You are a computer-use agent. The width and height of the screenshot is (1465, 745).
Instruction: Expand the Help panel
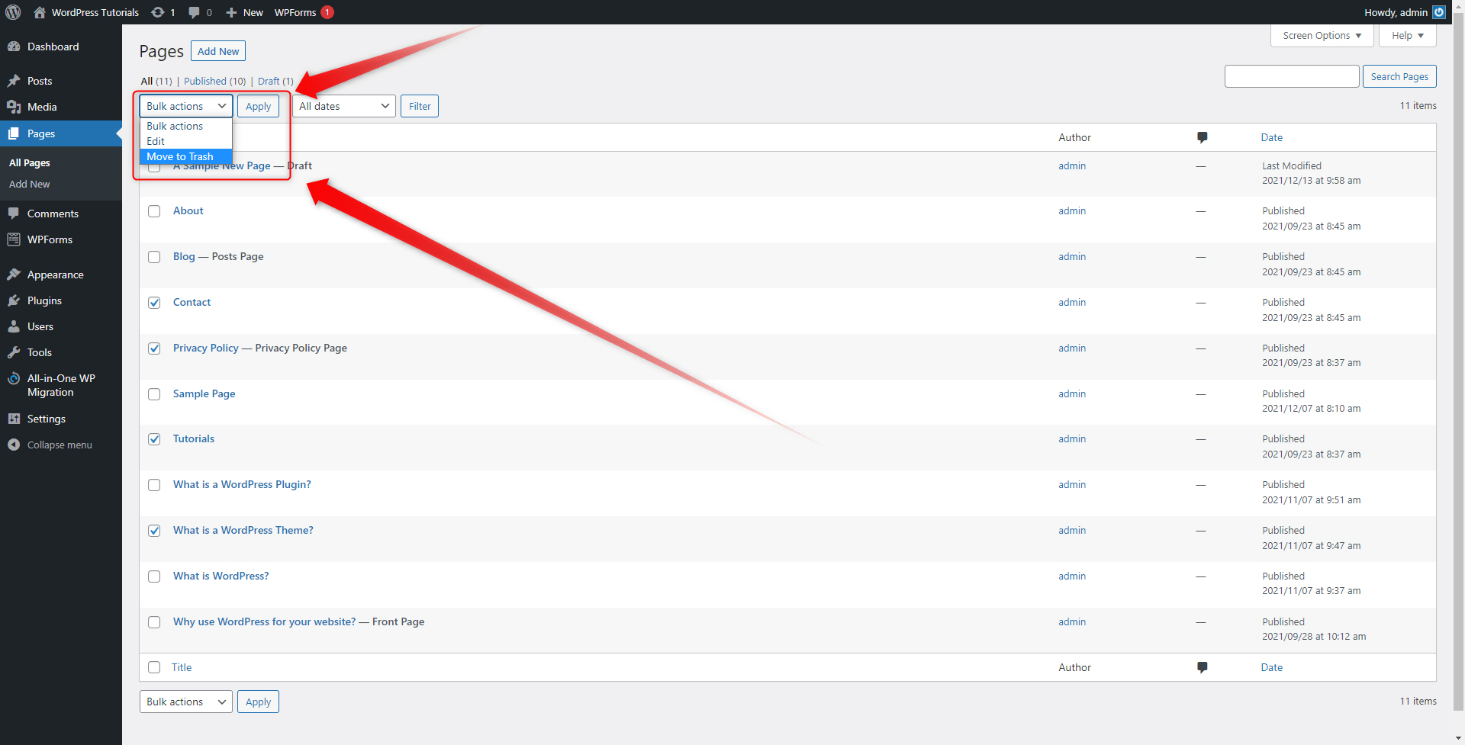coord(1407,36)
